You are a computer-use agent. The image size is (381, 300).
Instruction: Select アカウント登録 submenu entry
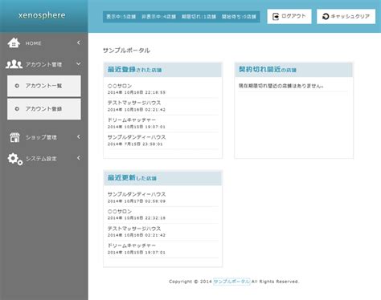coord(44,109)
